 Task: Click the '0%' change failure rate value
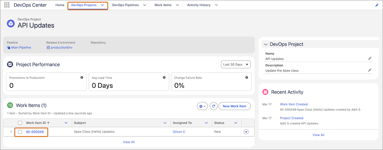click(x=179, y=85)
